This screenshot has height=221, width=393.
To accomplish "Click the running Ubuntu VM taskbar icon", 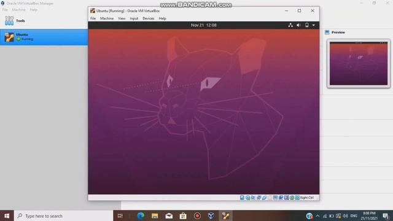I will click(x=225, y=215).
